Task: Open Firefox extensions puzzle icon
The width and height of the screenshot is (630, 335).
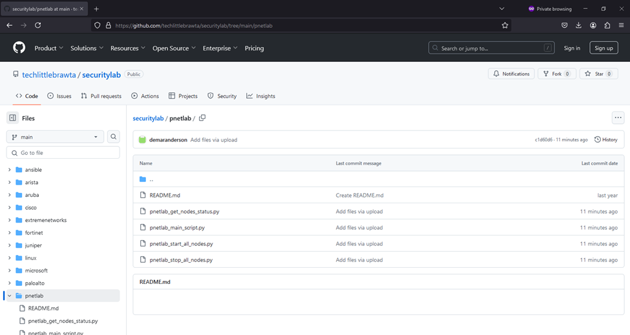Action: (x=607, y=25)
